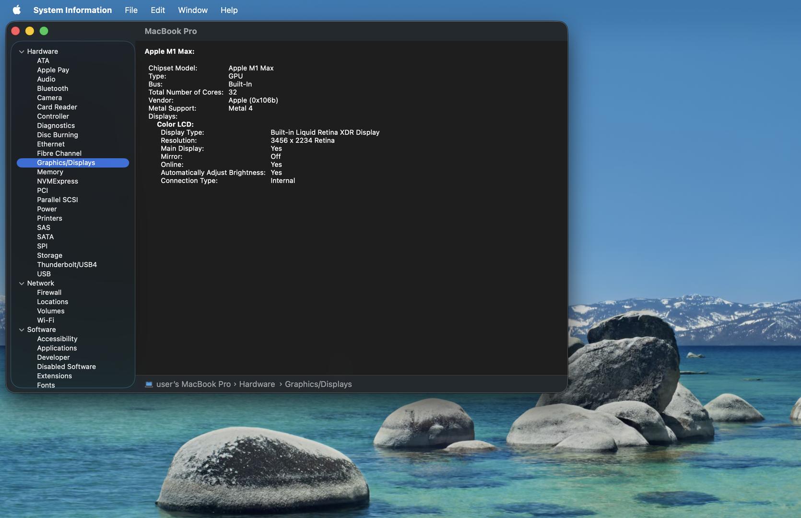
Task: Show Thunderbolt/USB4 information
Action: [67, 265]
